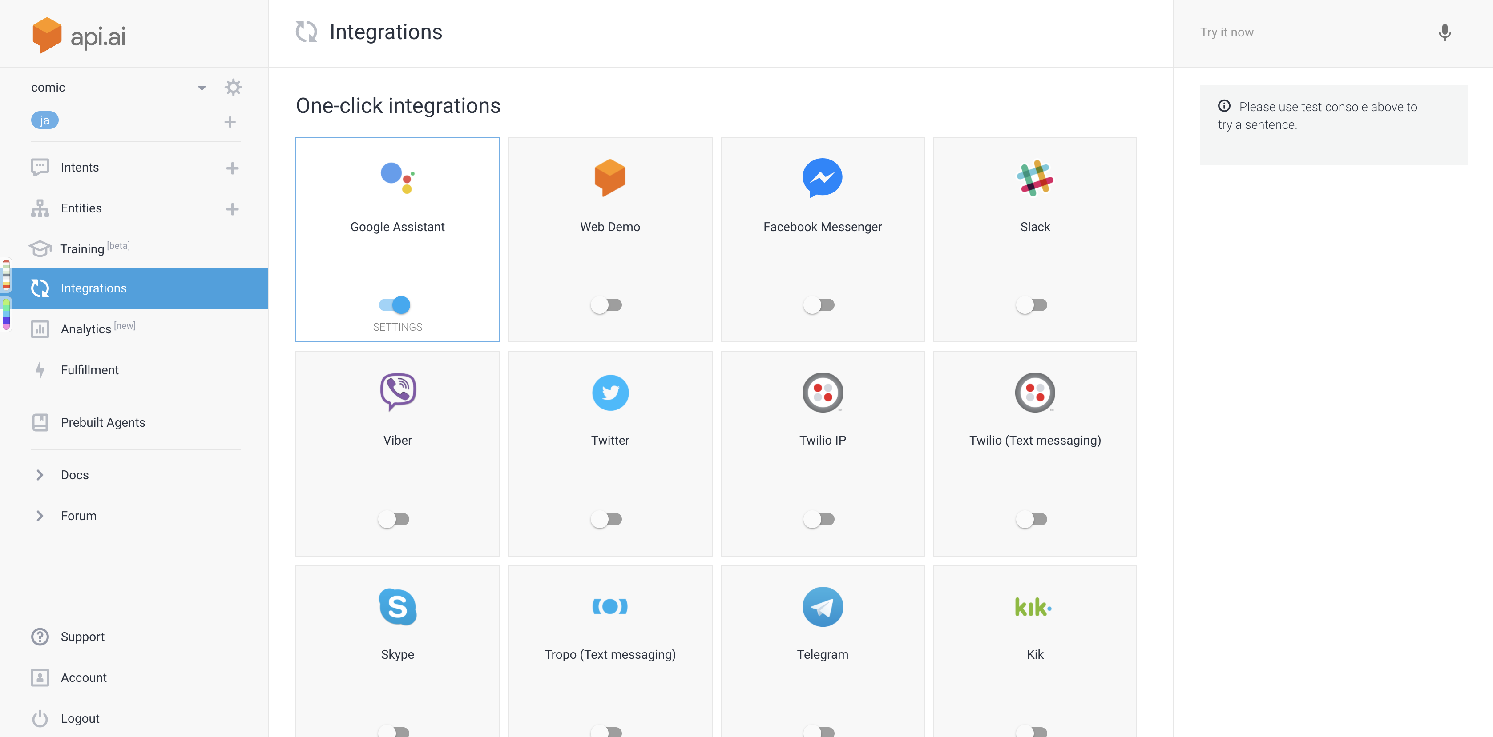Click the Integrations header refresh icon
Image resolution: width=1493 pixels, height=737 pixels.
point(306,32)
